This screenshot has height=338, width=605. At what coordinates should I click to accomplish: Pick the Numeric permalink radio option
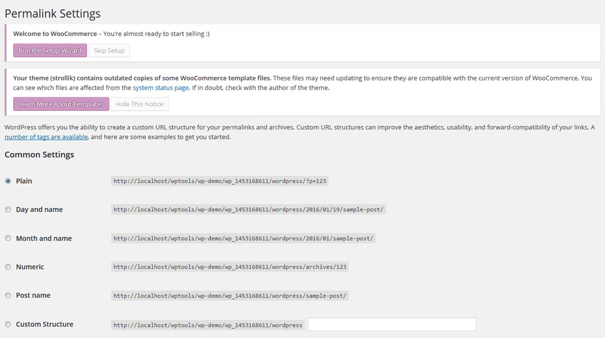coord(8,267)
